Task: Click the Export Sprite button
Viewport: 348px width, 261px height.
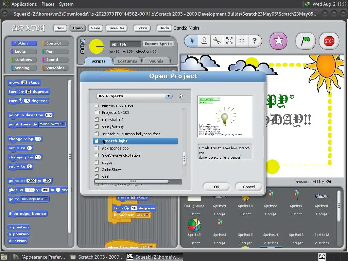Action: coord(158,44)
